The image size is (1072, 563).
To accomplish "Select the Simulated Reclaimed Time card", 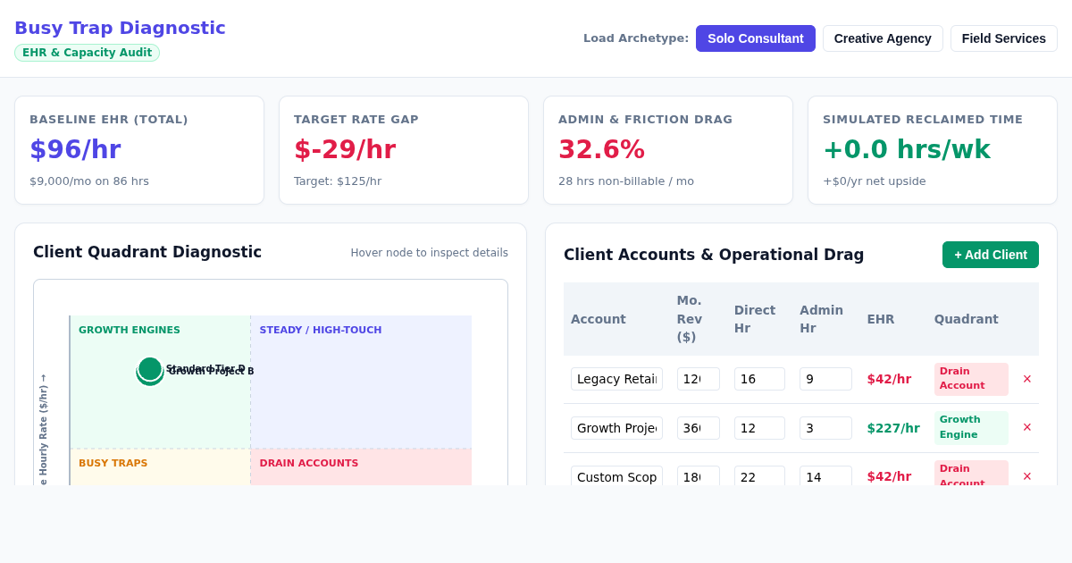I will [933, 150].
